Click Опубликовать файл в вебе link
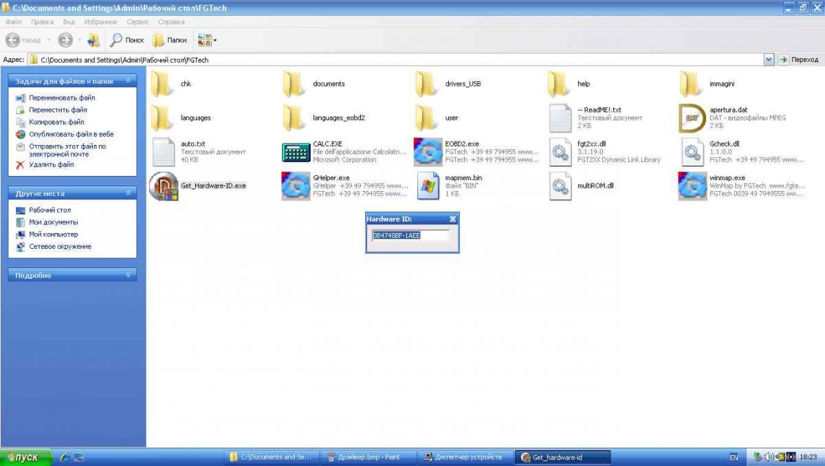 71,134
